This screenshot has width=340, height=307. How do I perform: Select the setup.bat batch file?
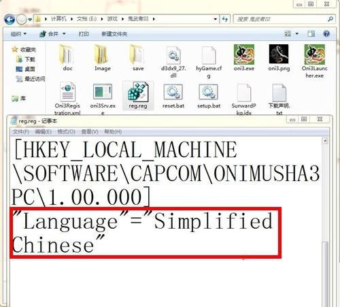[x=209, y=96]
